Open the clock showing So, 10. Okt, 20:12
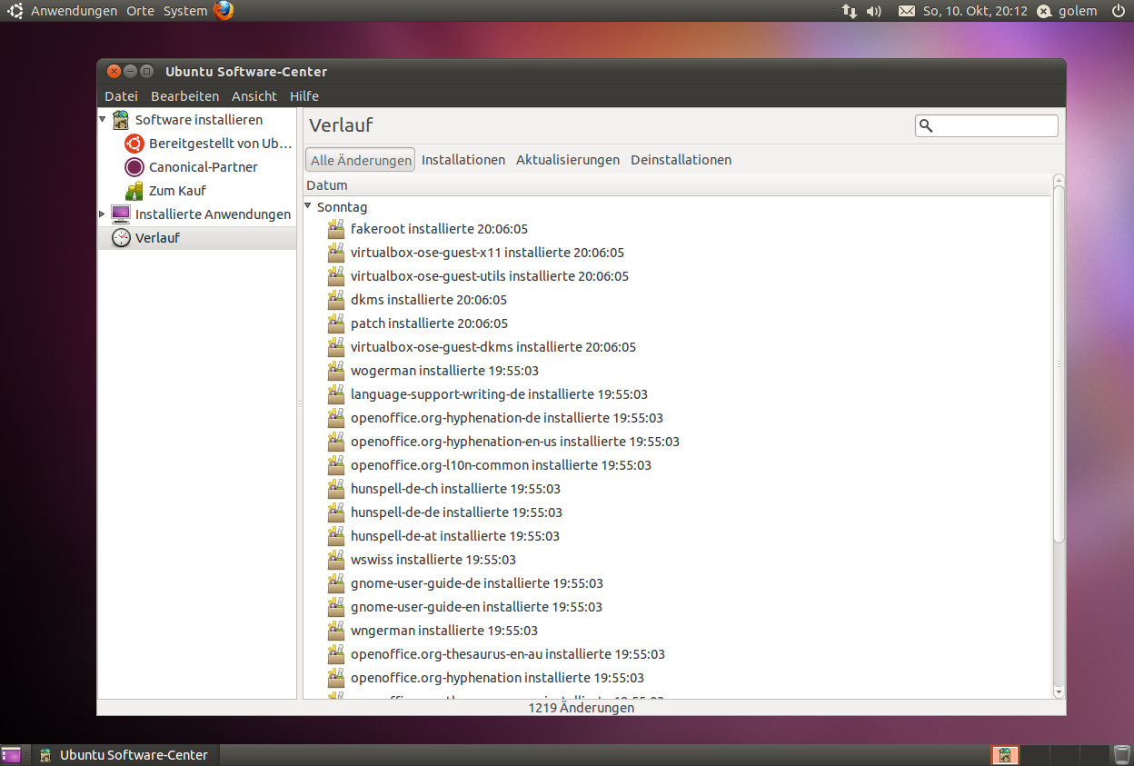 pos(975,11)
